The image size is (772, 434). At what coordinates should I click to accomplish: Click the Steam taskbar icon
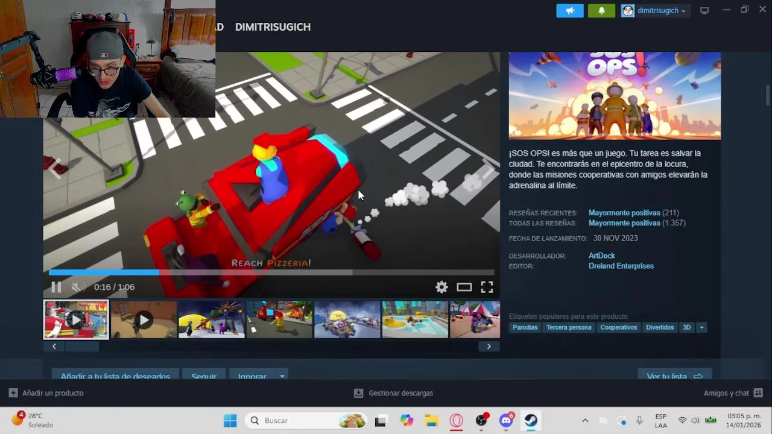[x=531, y=421]
